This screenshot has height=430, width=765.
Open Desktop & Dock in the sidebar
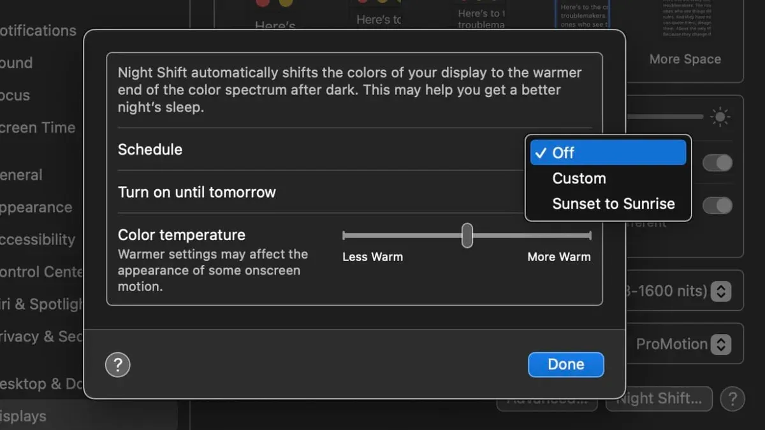pos(41,384)
